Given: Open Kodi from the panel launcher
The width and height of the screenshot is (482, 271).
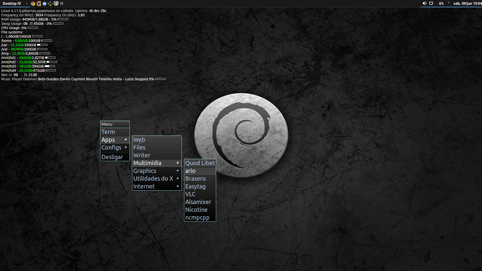Looking at the screenshot, I should click(x=44, y=4).
